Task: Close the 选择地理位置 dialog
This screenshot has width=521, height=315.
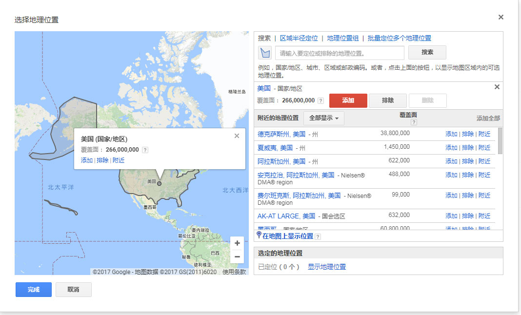Action: coord(501,17)
